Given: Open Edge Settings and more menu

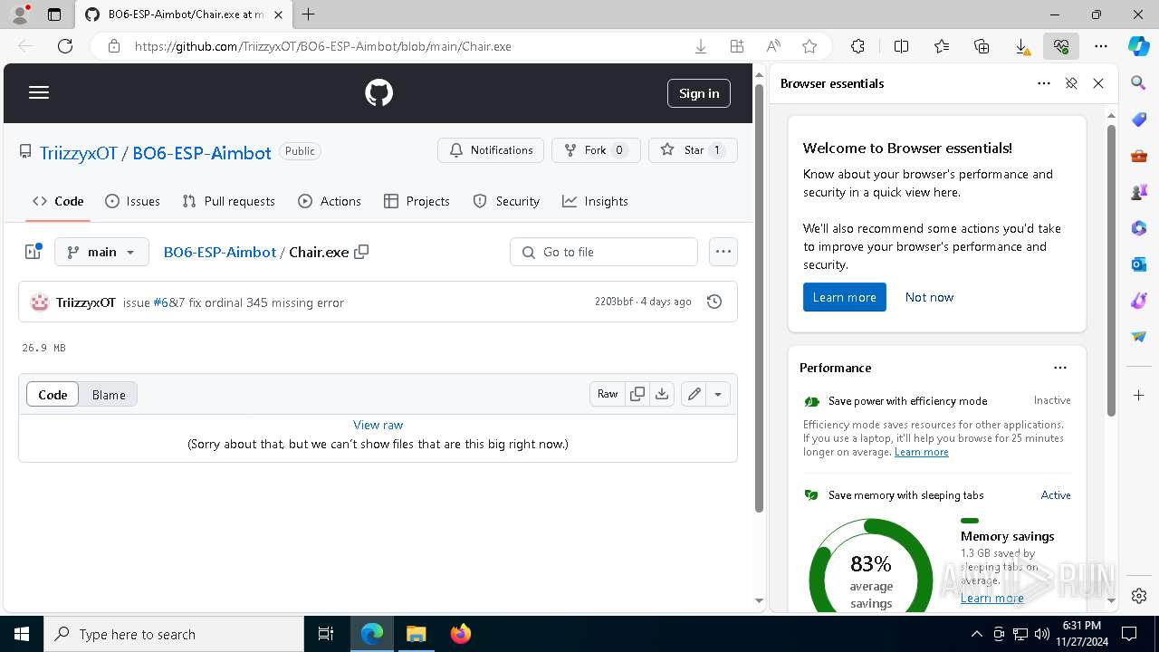Looking at the screenshot, I should (x=1101, y=46).
